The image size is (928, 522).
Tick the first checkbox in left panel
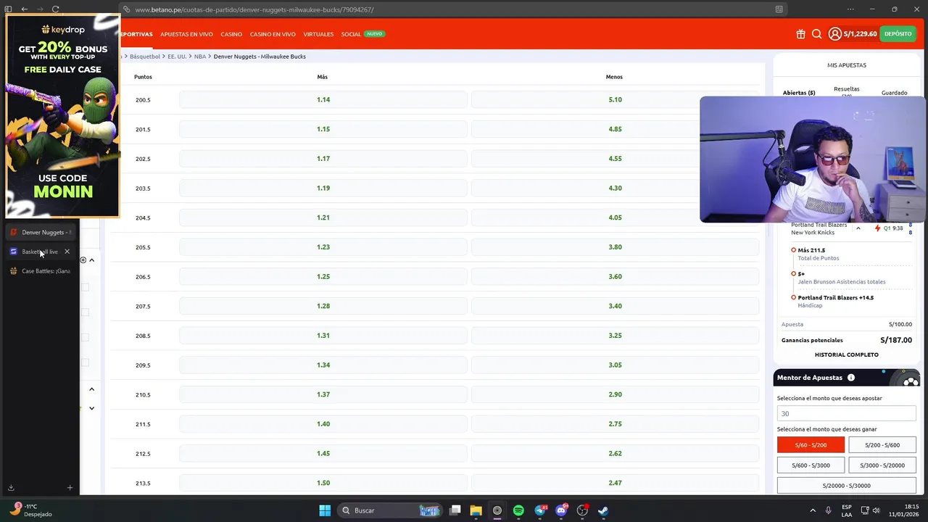tap(85, 287)
